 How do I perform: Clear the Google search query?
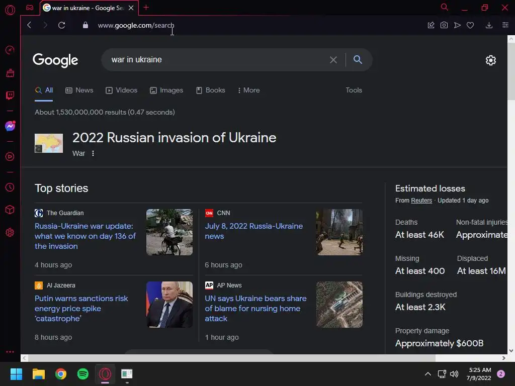(x=333, y=60)
